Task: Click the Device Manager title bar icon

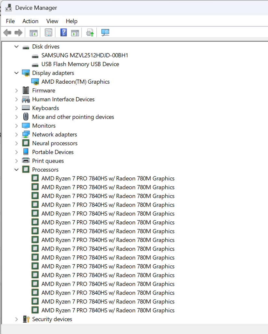Action: (x=8, y=8)
